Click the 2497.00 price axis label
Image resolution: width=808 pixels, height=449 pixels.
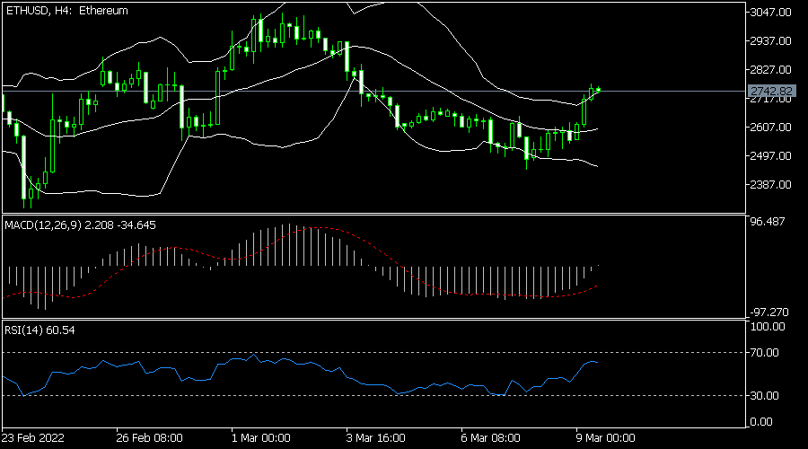point(770,155)
